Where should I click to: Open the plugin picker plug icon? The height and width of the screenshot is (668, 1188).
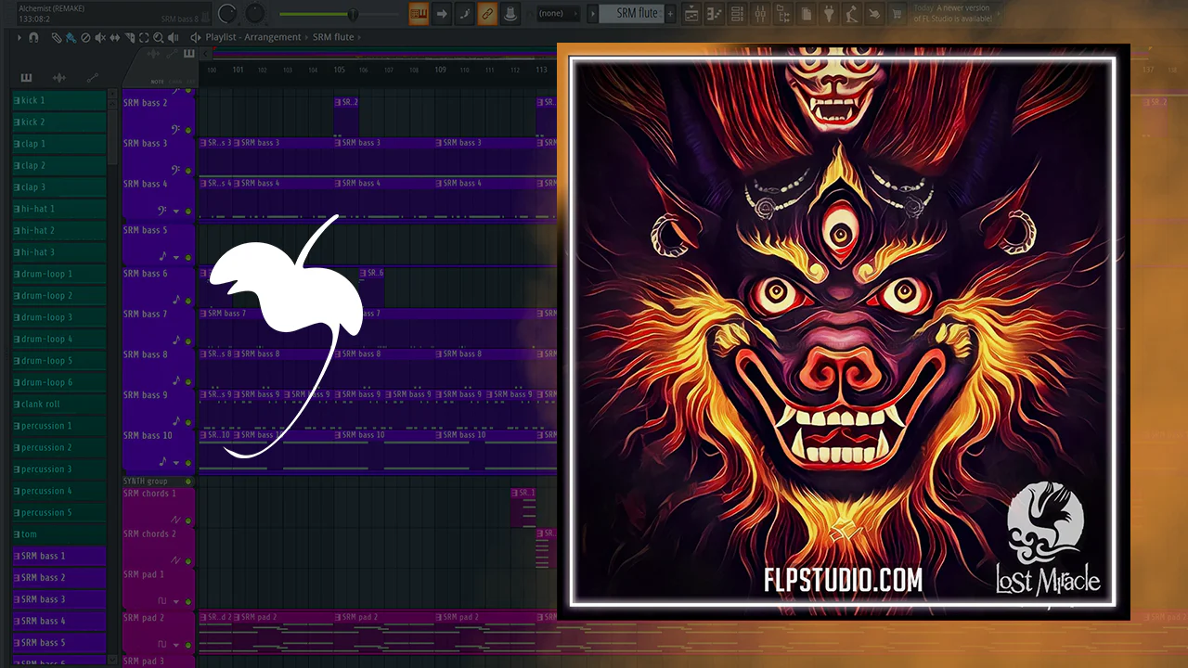829,14
